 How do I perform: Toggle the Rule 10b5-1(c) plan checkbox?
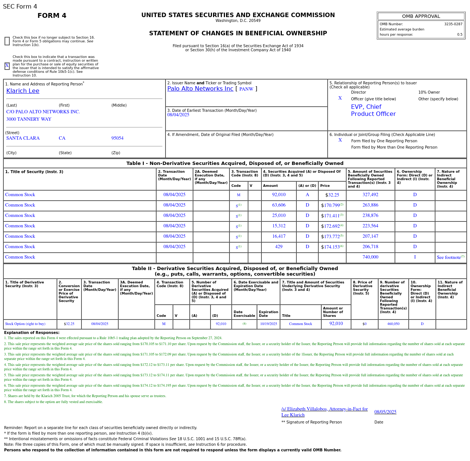(x=7, y=66)
